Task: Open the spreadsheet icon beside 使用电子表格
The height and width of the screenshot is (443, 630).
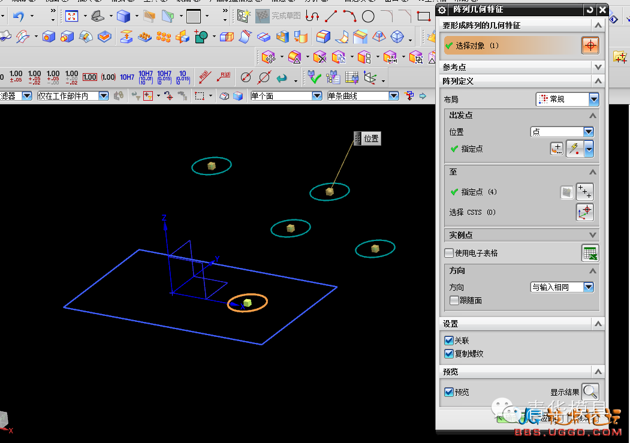Action: pyautogui.click(x=590, y=253)
